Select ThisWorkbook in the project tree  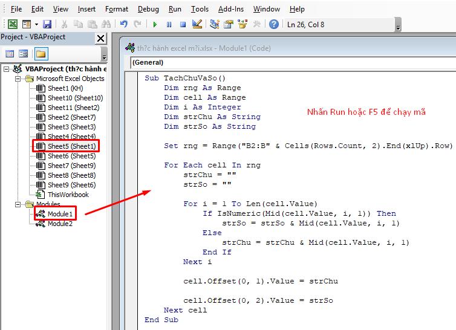(x=68, y=195)
